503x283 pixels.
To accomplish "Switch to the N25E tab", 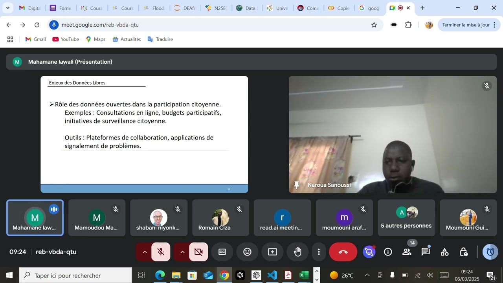I will coord(216,8).
